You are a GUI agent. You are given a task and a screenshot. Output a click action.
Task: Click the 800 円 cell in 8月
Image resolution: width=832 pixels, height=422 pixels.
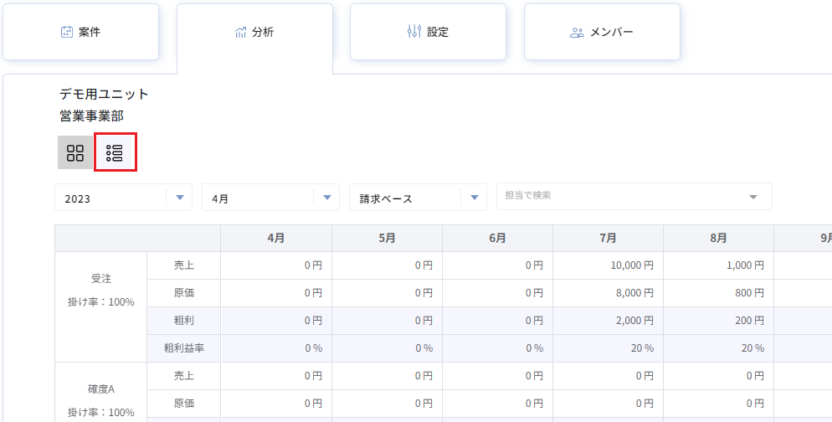(718, 293)
